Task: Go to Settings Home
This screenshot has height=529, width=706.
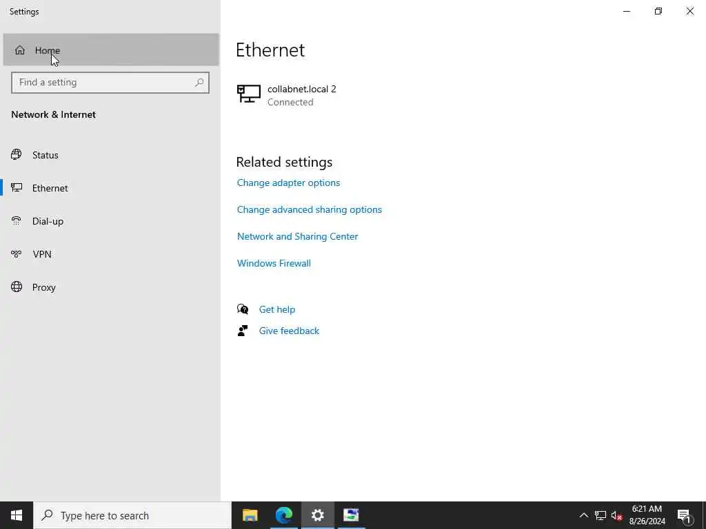Action: click(111, 50)
